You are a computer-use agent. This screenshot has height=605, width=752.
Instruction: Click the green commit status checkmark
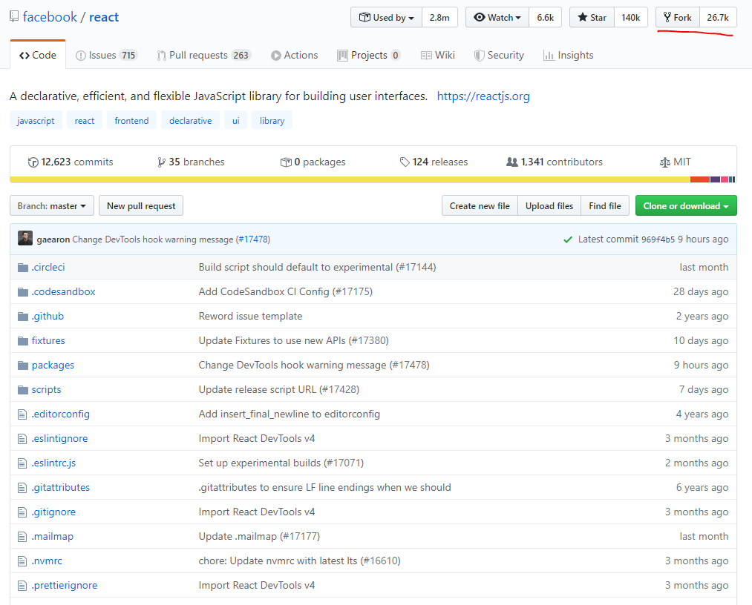point(568,239)
